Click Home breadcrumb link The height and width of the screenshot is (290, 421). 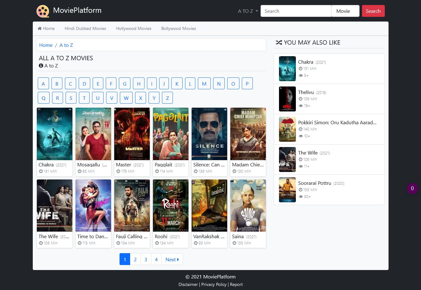point(46,45)
